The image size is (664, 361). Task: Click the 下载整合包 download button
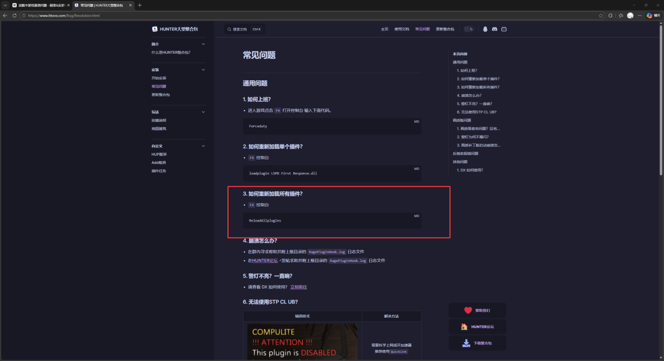click(x=477, y=343)
